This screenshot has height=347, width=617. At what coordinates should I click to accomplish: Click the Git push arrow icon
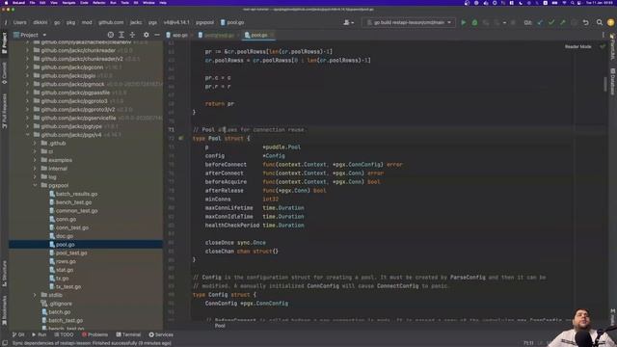pyautogui.click(x=563, y=23)
